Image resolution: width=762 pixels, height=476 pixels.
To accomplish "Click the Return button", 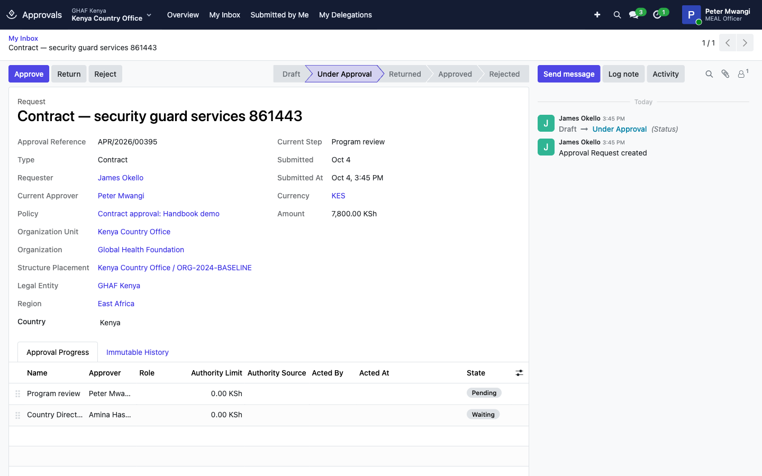I will pos(69,74).
